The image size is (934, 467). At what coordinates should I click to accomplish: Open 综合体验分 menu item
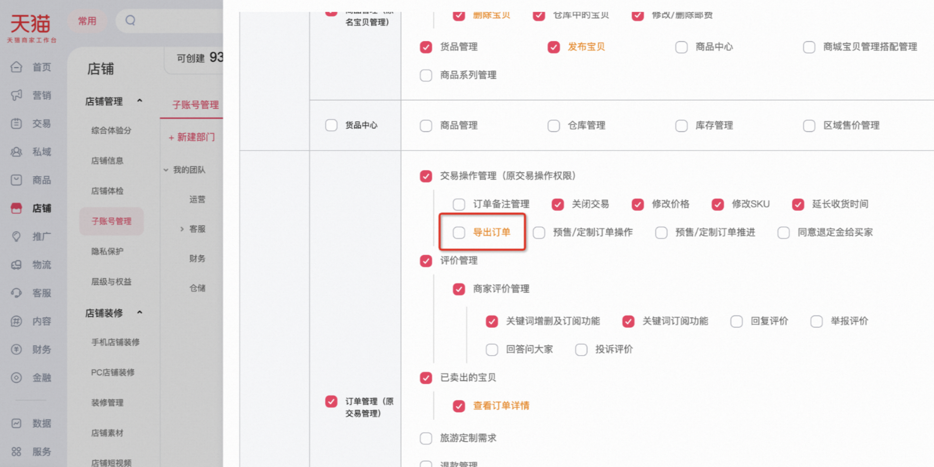click(111, 131)
